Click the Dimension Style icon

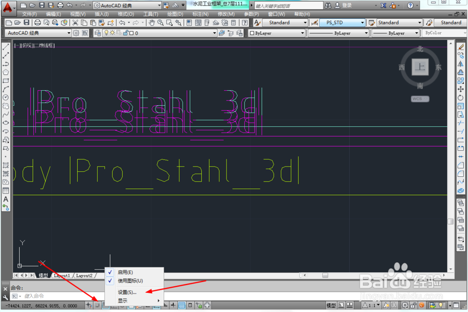click(314, 22)
